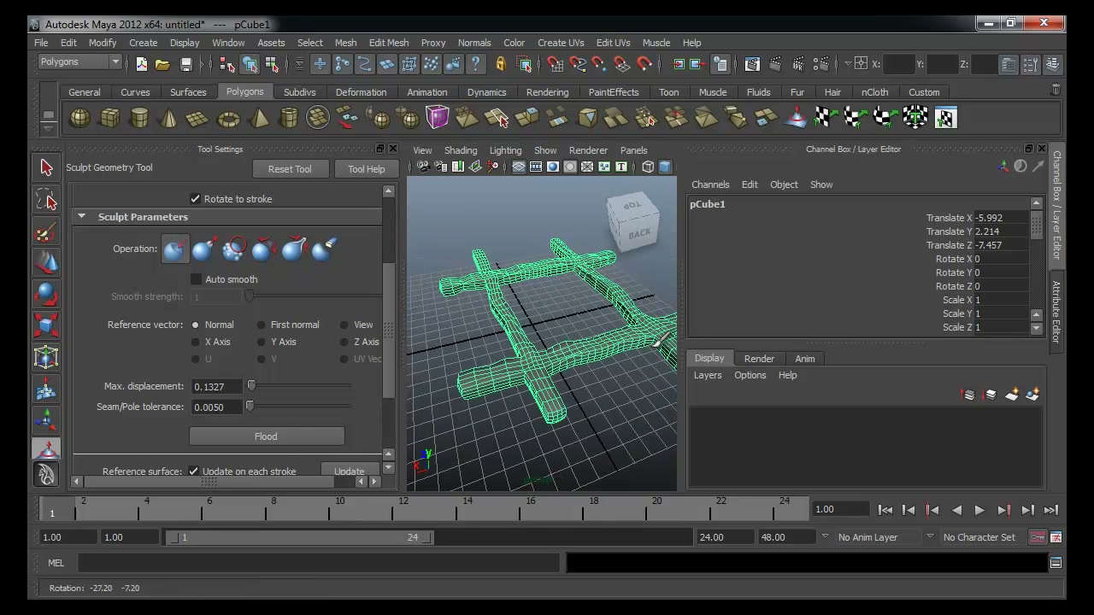Play the animation forwards

(x=979, y=510)
